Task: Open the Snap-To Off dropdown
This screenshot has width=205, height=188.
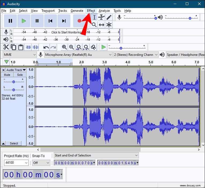Action: 41,163
